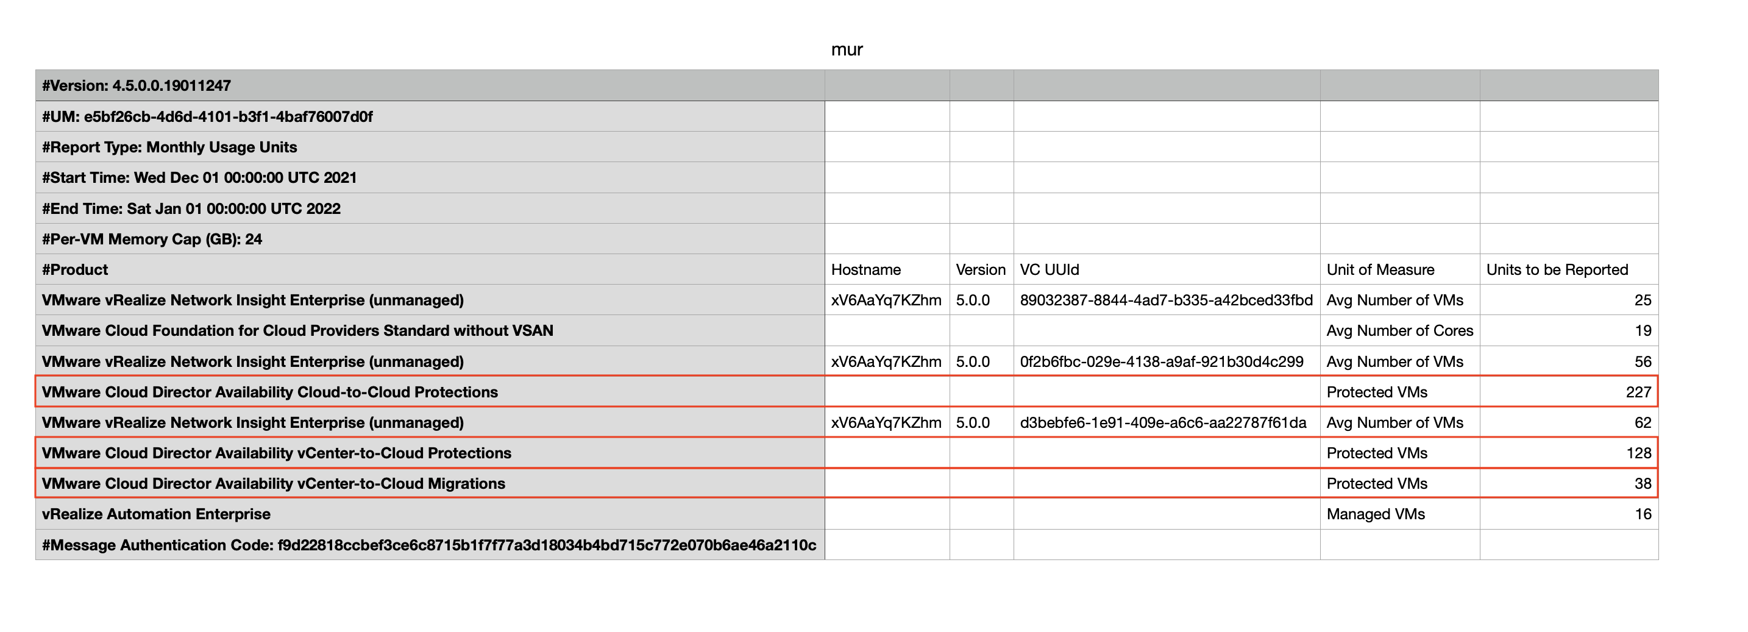Click "Cloud Director Availability Cloud-to-Cloud Protections" cell
1748x632 pixels.
[430, 392]
